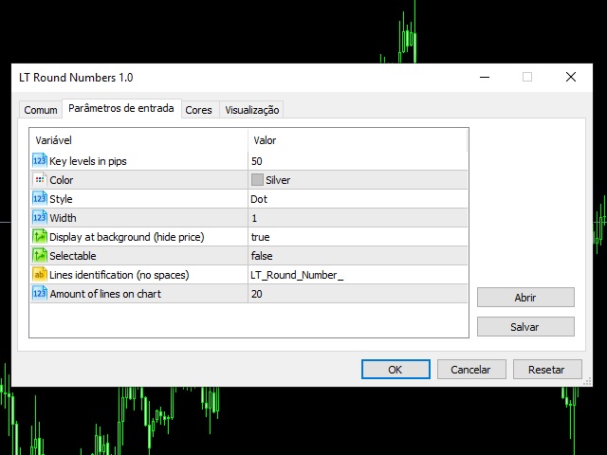Close the LT Round Numbers dialog

click(x=571, y=77)
